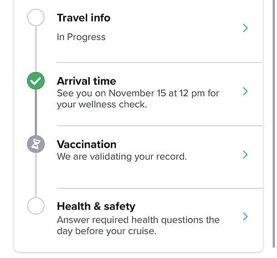277x258 pixels.
Task: Open the Arrival time step title
Action: tap(86, 81)
